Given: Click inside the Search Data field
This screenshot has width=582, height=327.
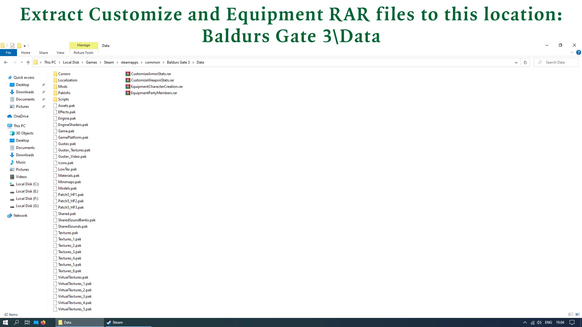Looking at the screenshot, I should pyautogui.click(x=556, y=62).
